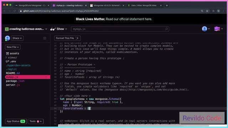Open the browser extensions icon

pyautogui.click(x=213, y=11)
